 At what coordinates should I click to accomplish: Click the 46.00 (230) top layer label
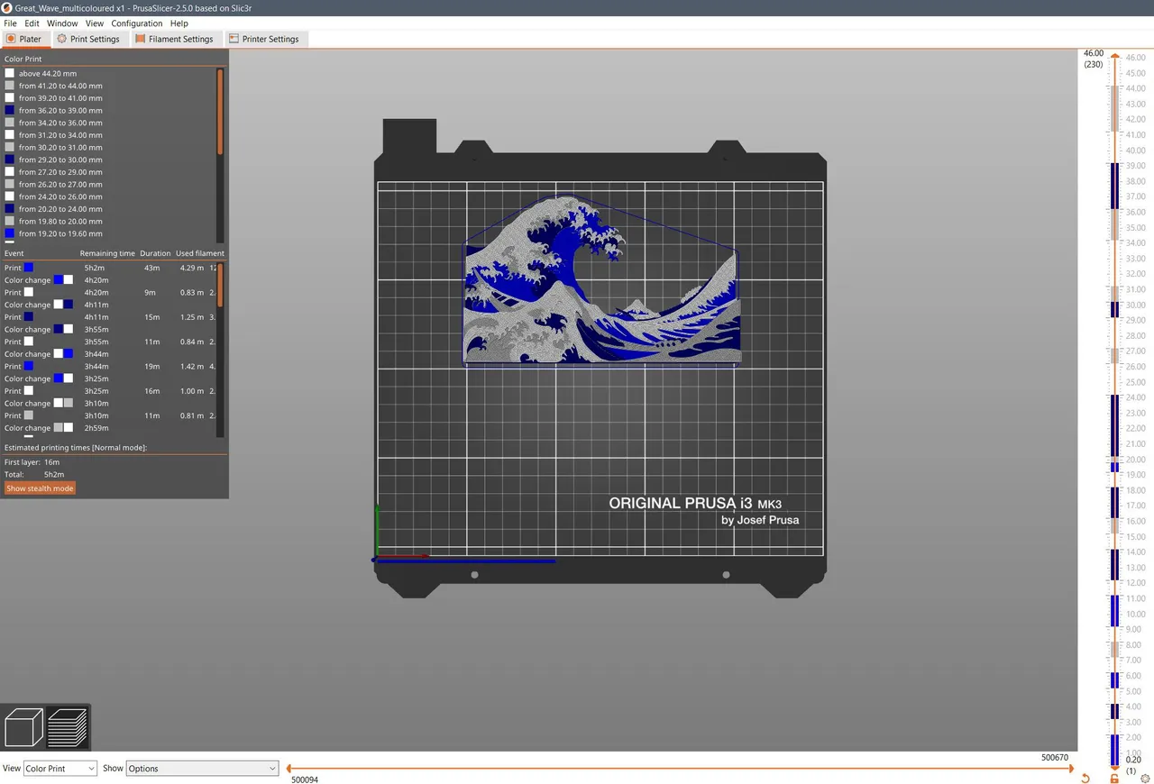pyautogui.click(x=1094, y=59)
